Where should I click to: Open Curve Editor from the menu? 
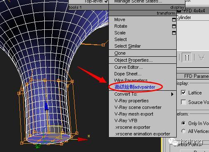[128, 67]
